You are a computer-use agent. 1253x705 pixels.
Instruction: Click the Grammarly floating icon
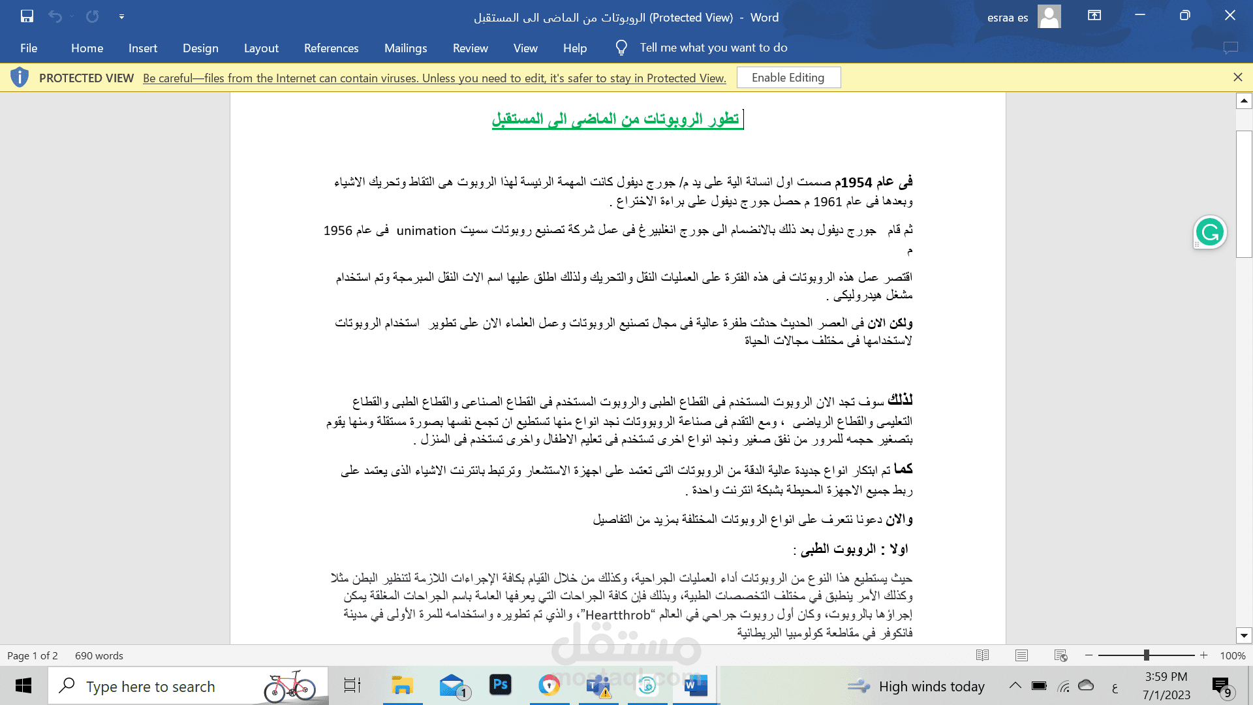pos(1210,232)
